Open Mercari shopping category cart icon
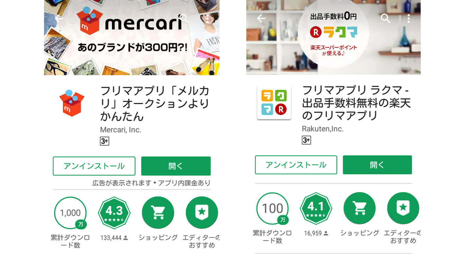 pos(158,213)
